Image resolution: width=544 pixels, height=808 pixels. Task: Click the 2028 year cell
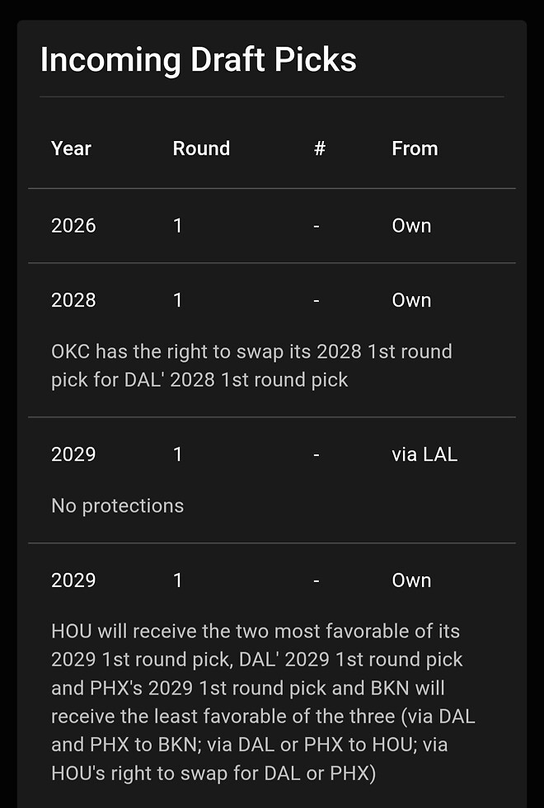pos(73,300)
